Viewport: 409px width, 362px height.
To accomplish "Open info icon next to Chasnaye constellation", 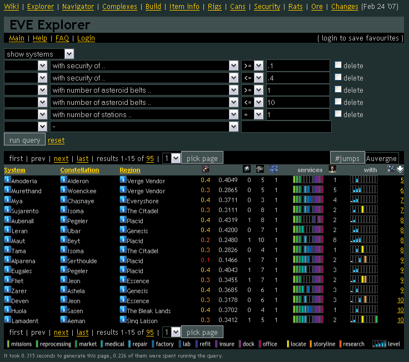I will point(64,200).
